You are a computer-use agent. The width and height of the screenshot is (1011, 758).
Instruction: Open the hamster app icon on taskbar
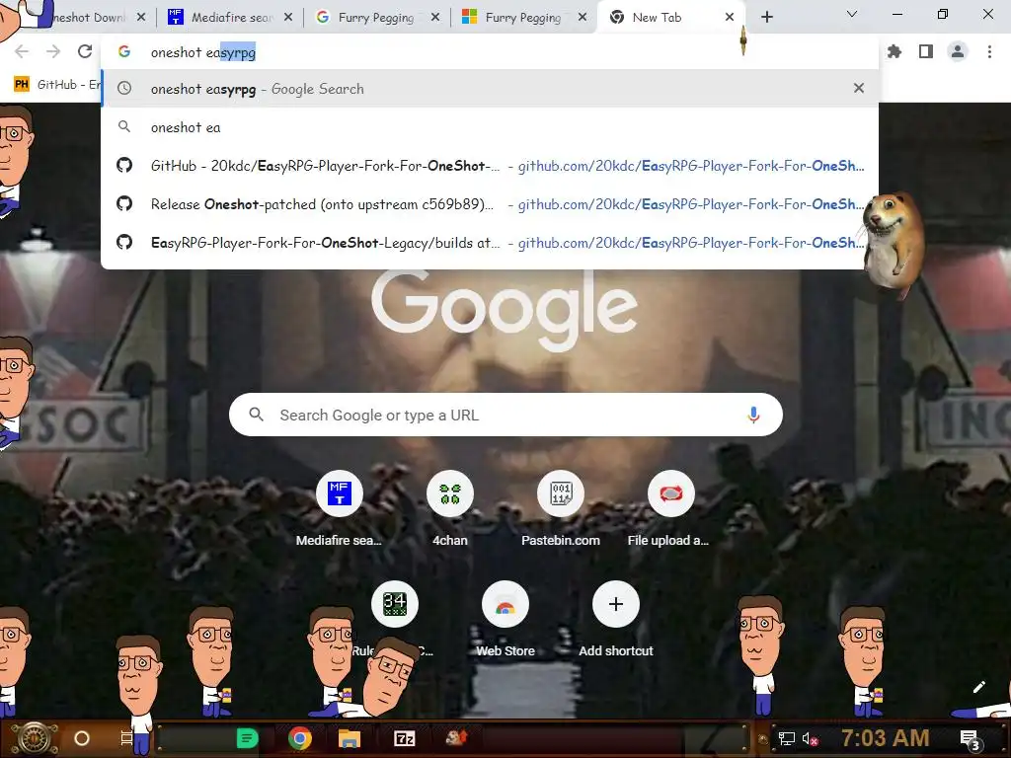457,736
